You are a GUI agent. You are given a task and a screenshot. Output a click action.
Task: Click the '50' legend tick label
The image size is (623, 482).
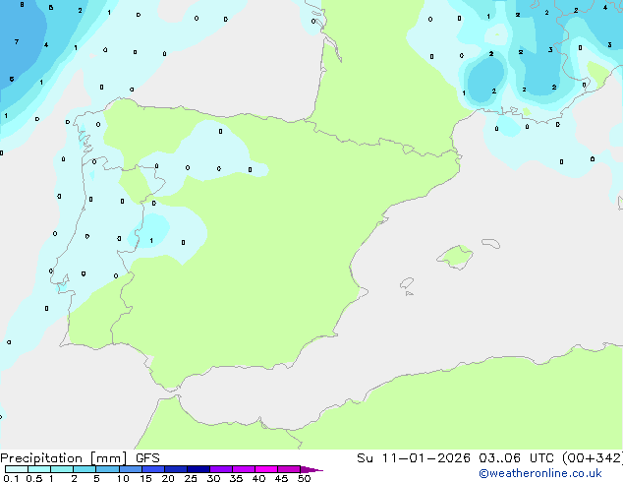point(304,478)
